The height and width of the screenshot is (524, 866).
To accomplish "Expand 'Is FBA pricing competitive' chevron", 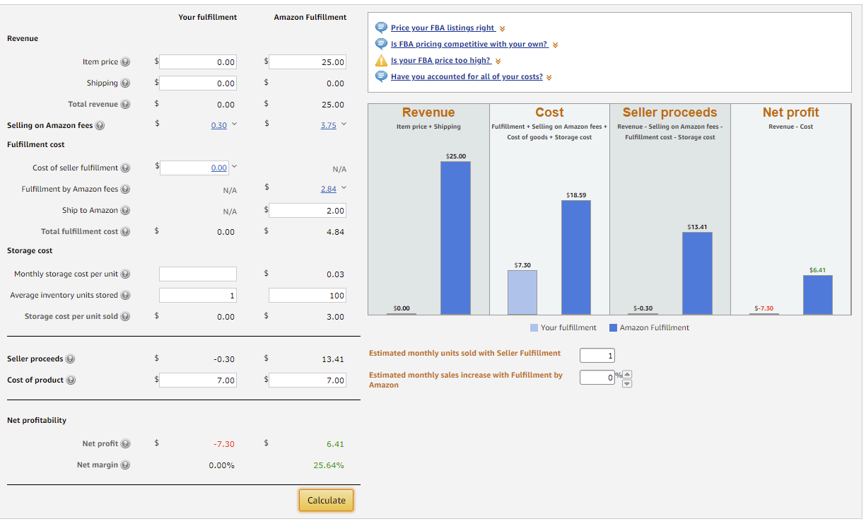I will (x=555, y=45).
